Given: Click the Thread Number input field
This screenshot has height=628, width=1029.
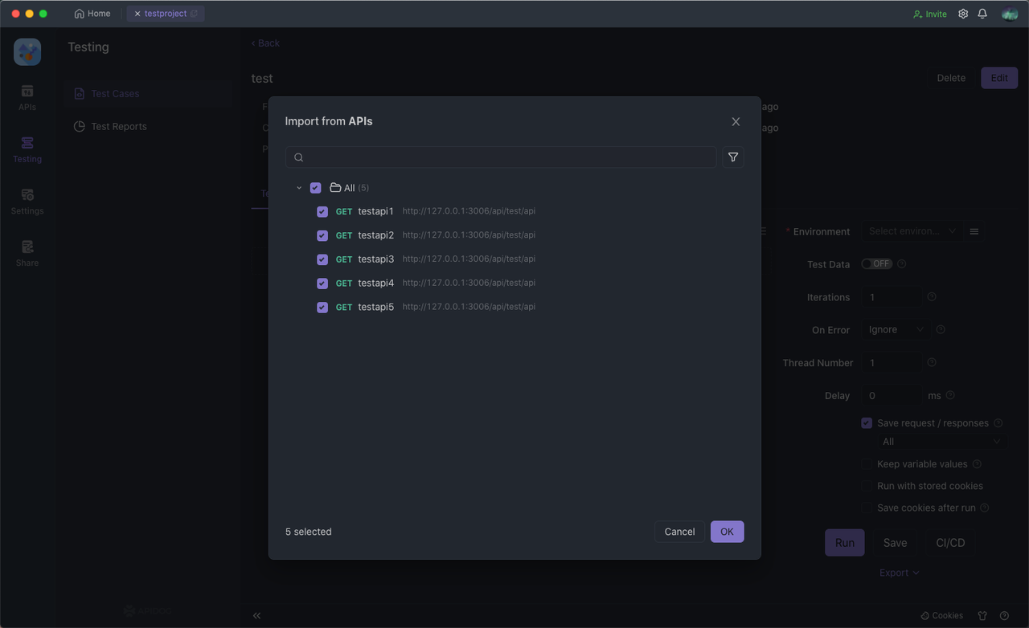Looking at the screenshot, I should coord(891,363).
